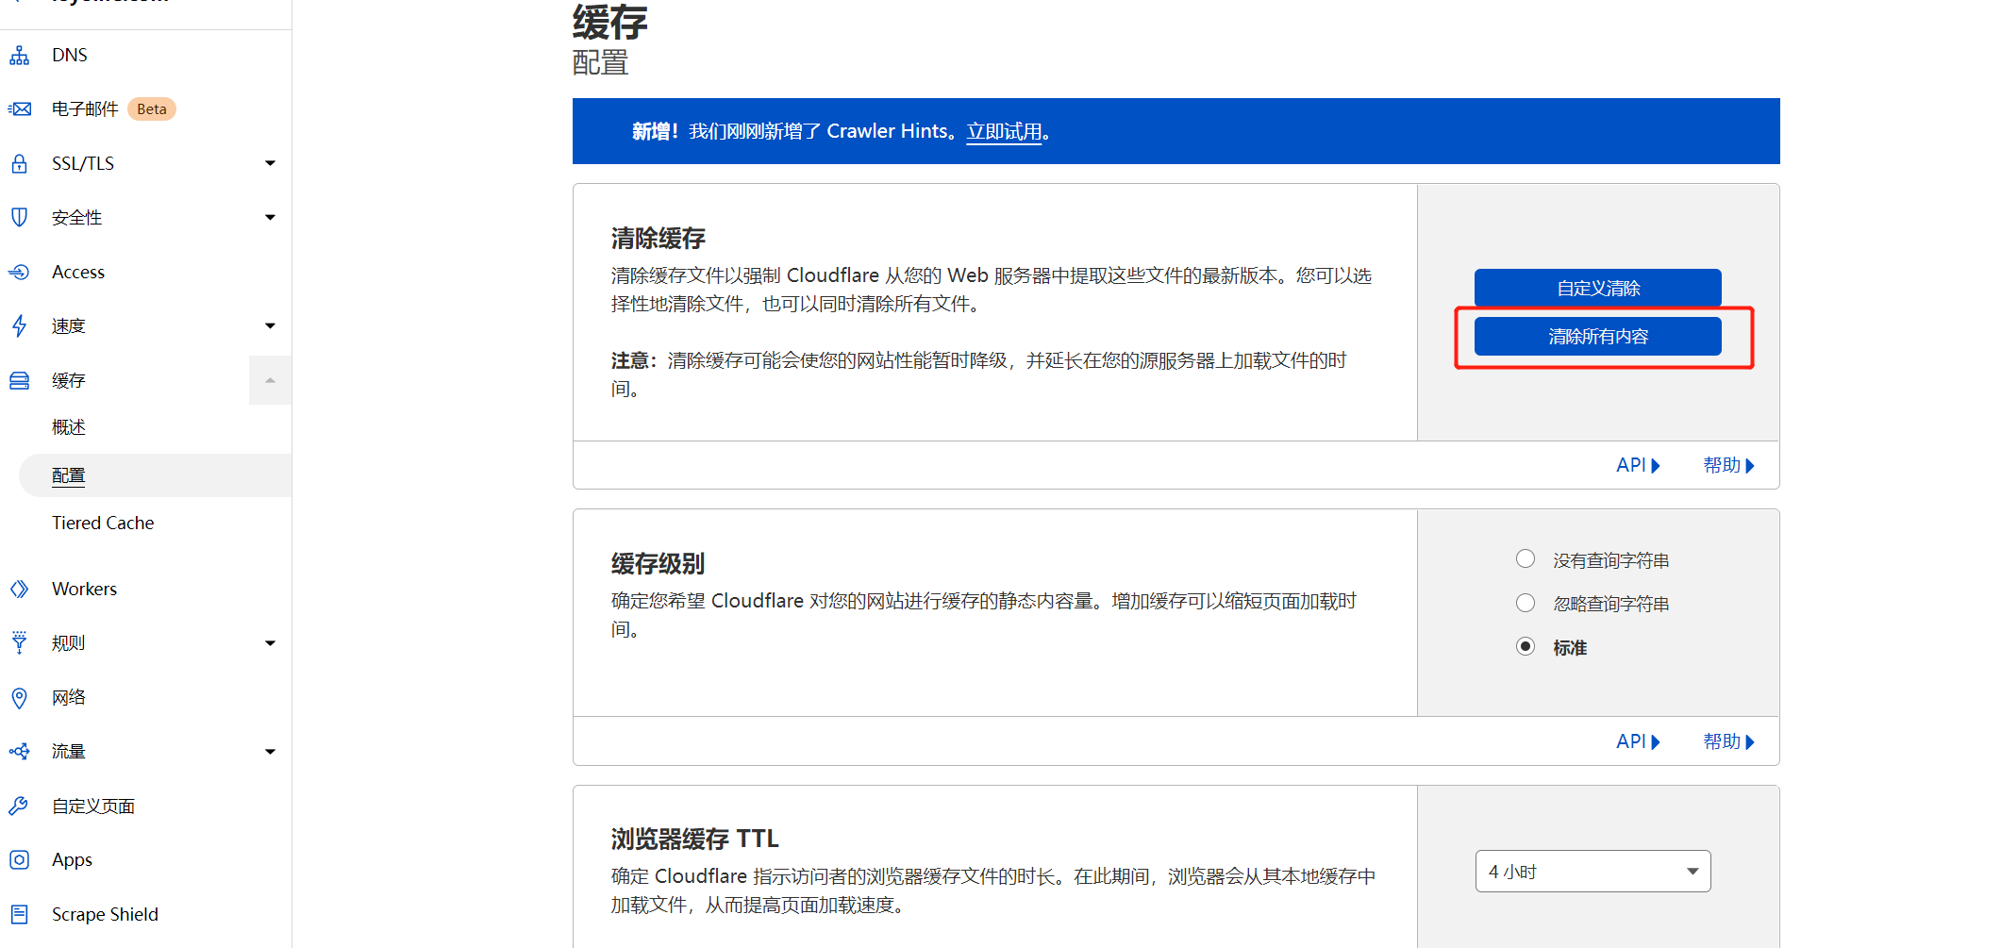Image resolution: width=2001 pixels, height=948 pixels.
Task: Click the Workers diamond icon
Action: click(19, 590)
